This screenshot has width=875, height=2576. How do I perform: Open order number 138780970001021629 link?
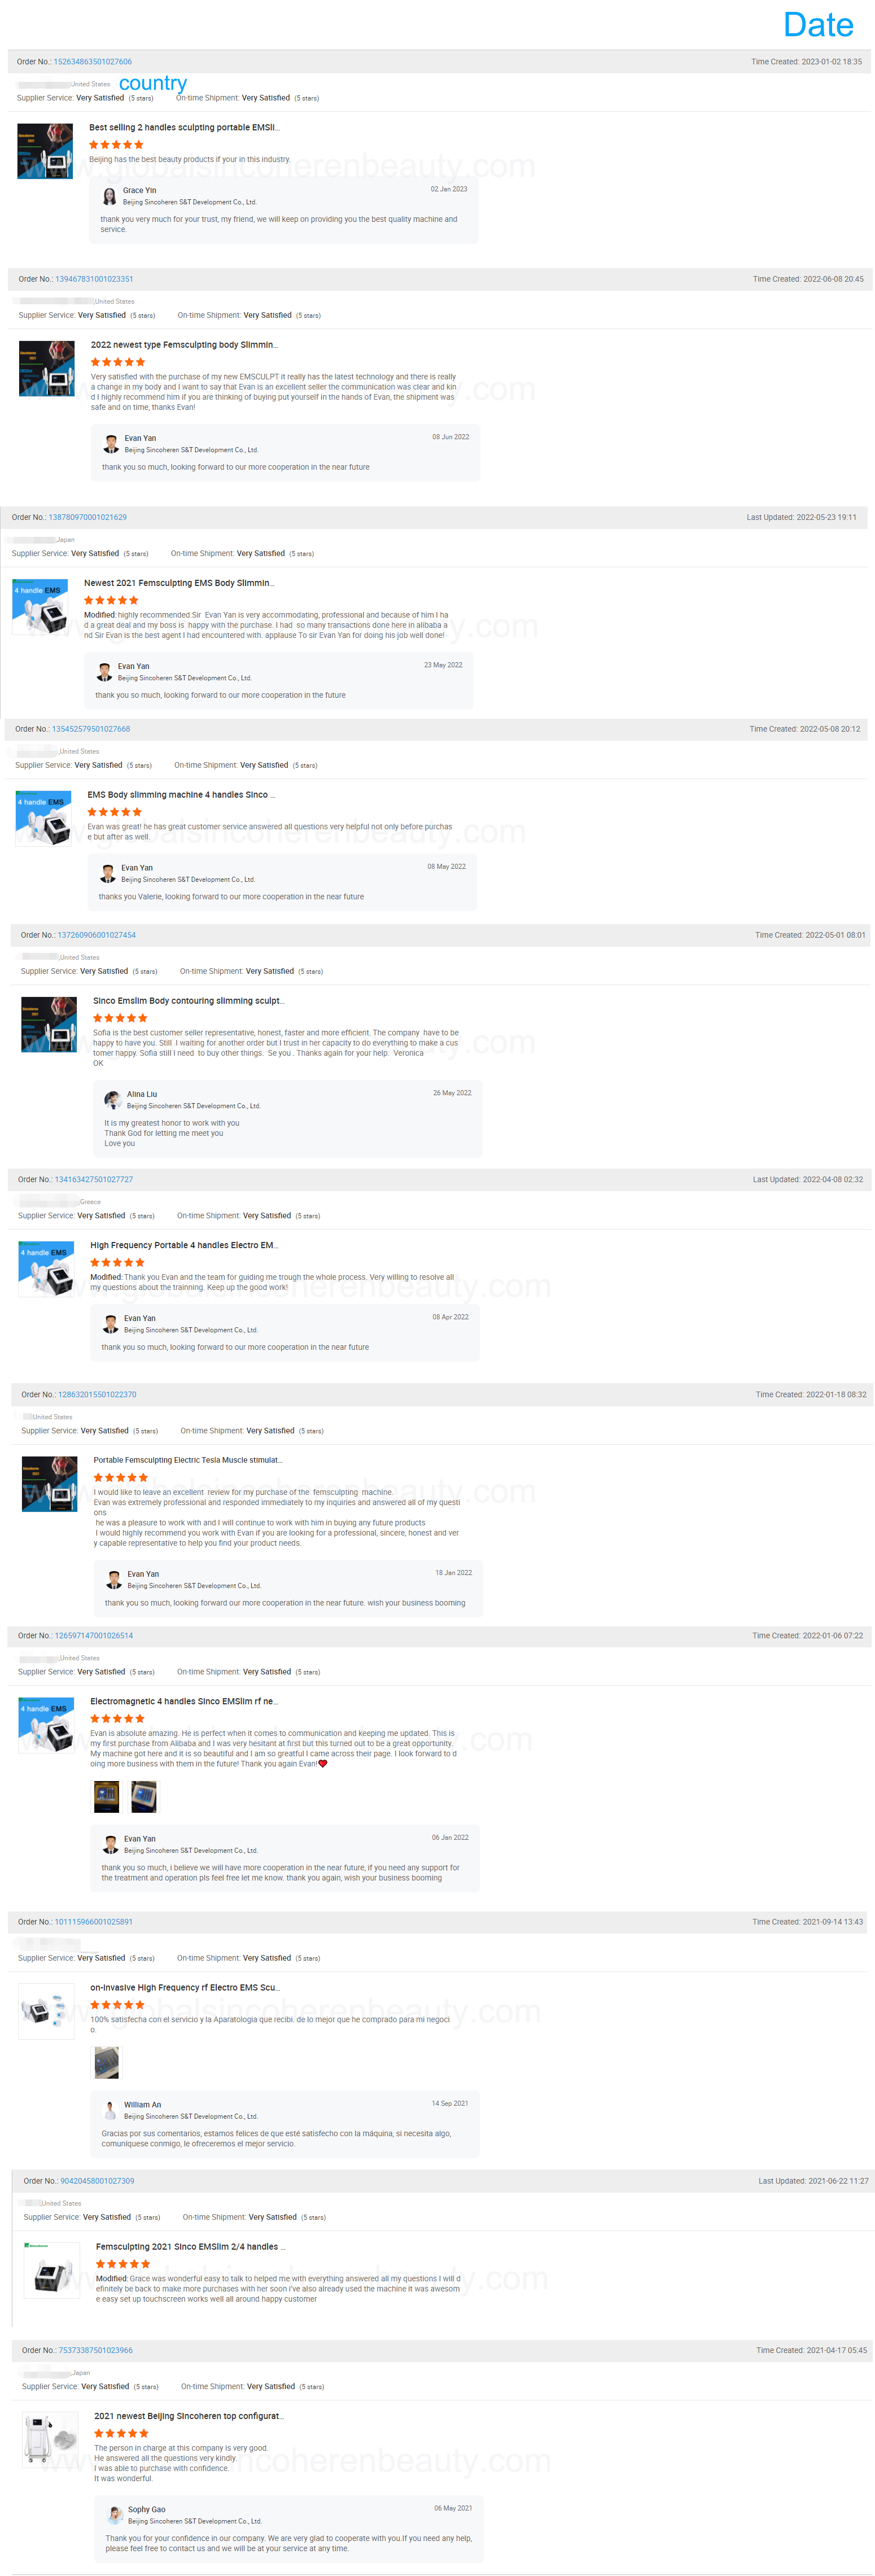(88, 517)
